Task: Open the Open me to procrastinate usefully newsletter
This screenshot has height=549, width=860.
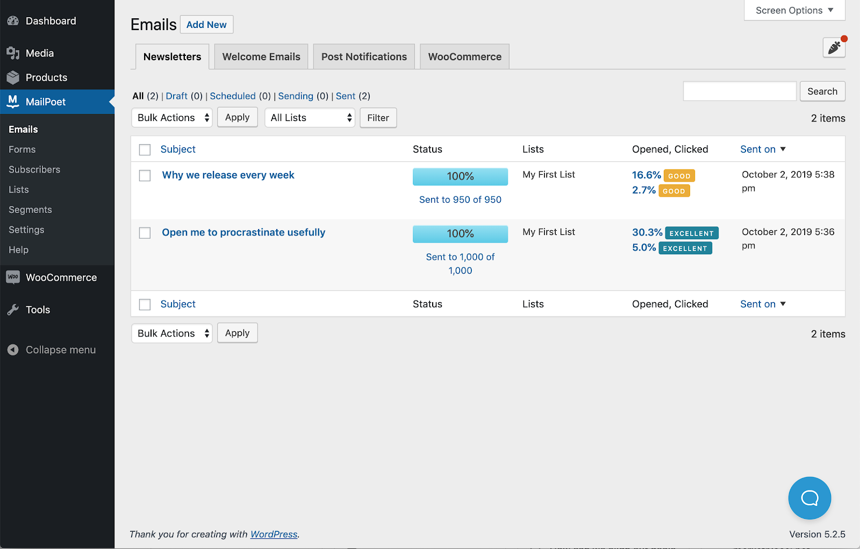Action: pyautogui.click(x=243, y=232)
